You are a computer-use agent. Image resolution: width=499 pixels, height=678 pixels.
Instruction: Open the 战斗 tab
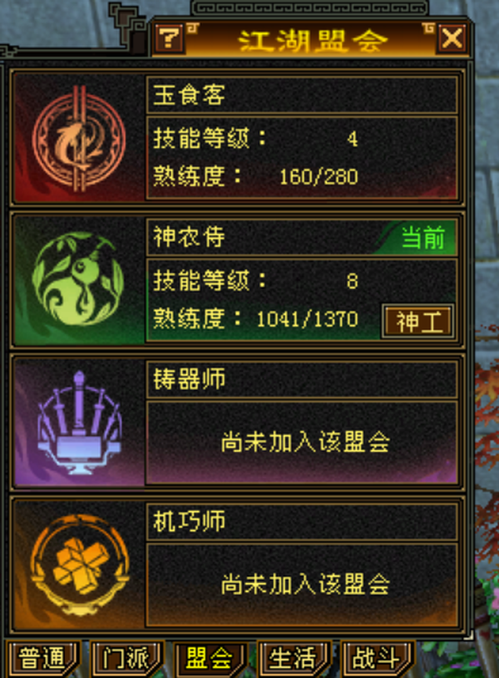coord(377,660)
